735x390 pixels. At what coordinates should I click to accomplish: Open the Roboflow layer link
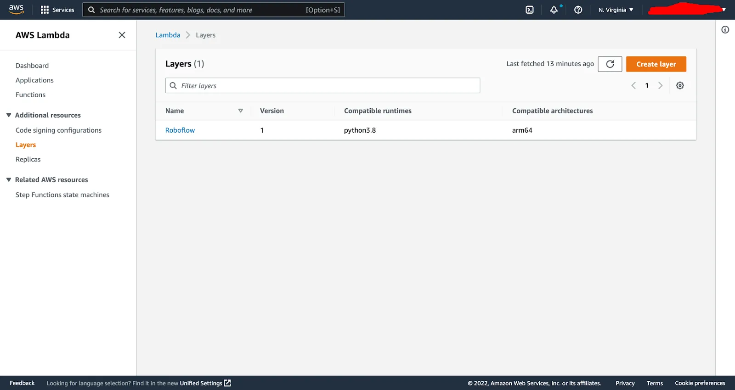180,130
